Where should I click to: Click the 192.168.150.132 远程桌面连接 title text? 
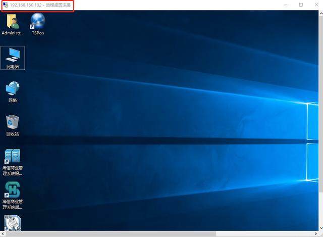[x=40, y=5]
